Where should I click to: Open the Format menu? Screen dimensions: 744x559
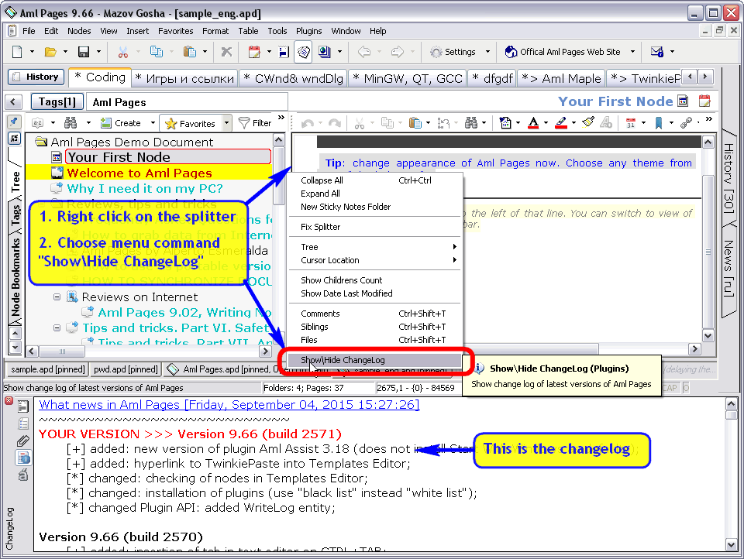[x=215, y=31]
